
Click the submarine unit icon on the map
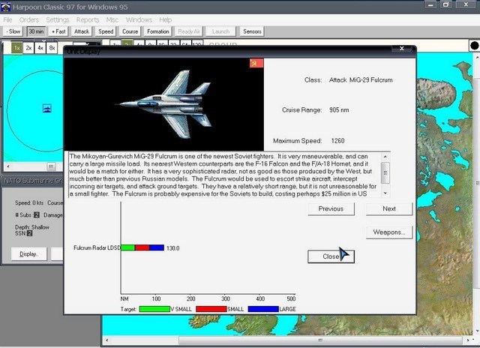click(46, 109)
